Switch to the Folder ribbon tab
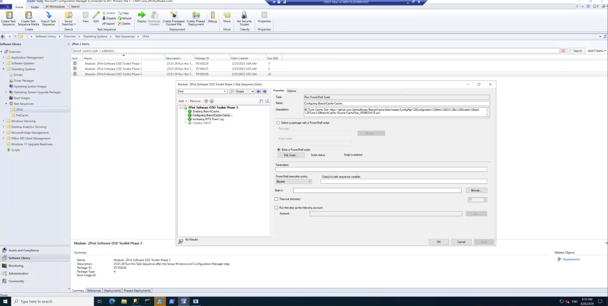Viewport: 608px width, 306px height. tap(35, 7)
